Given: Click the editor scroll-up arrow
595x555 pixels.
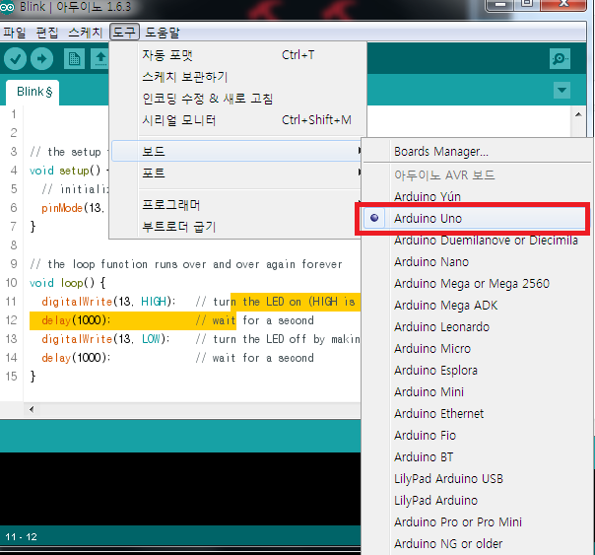Looking at the screenshot, I should [578, 114].
